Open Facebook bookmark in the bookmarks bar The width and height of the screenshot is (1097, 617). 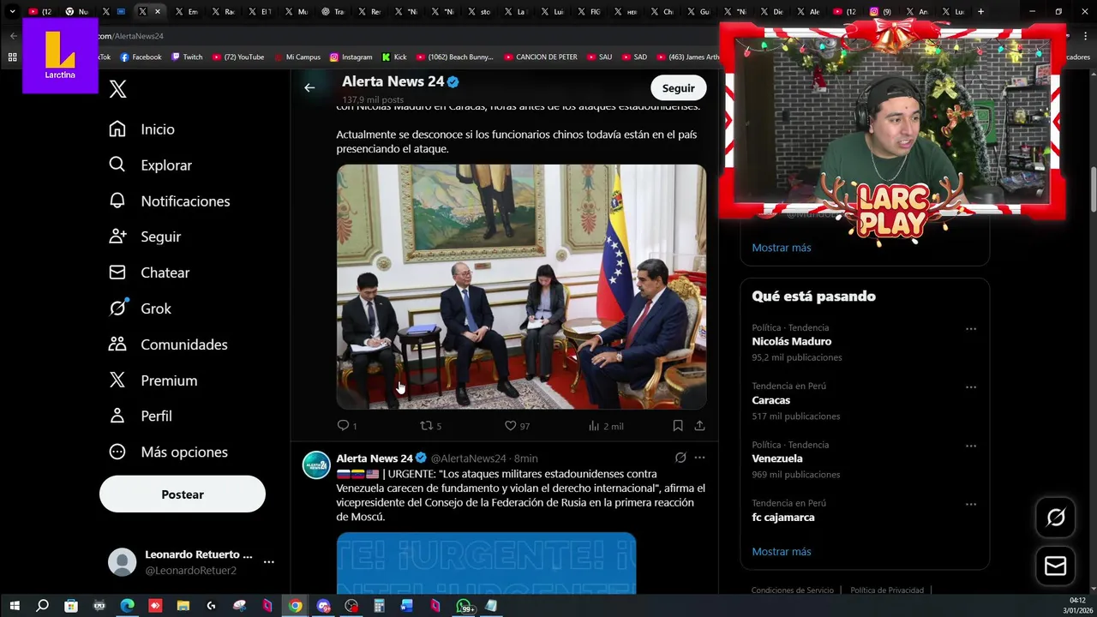point(141,57)
